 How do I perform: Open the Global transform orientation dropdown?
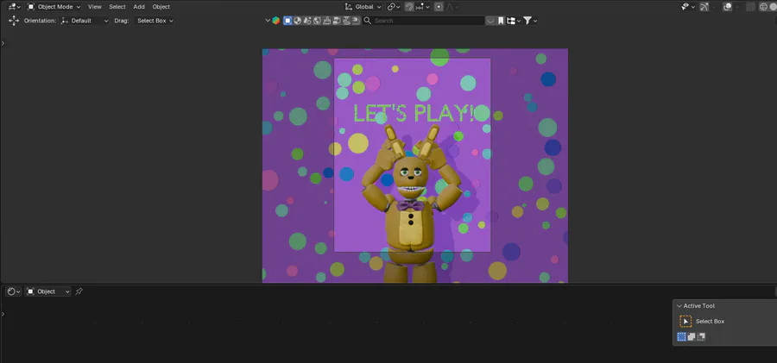(363, 7)
